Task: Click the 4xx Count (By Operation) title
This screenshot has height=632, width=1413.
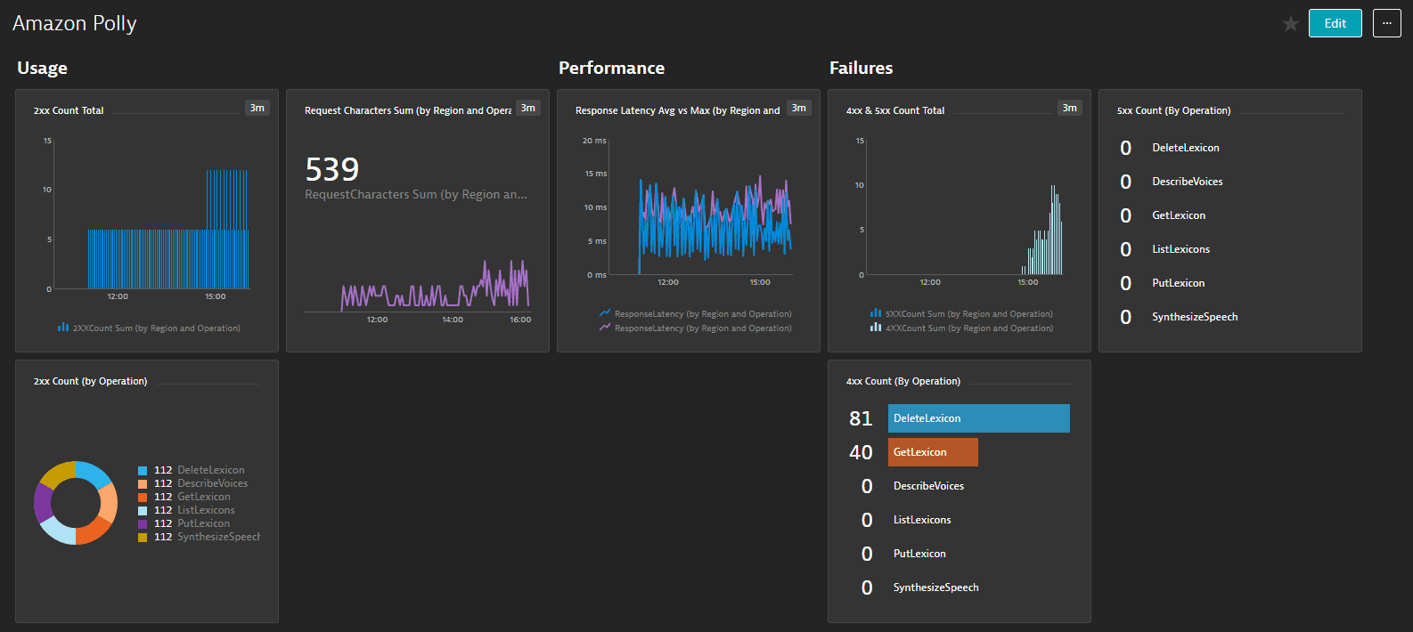Action: [903, 381]
